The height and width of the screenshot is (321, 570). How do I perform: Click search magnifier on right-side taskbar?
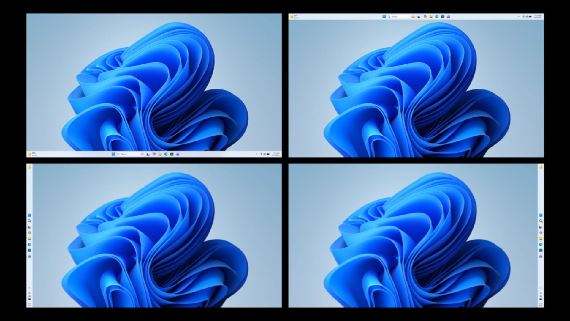541,221
